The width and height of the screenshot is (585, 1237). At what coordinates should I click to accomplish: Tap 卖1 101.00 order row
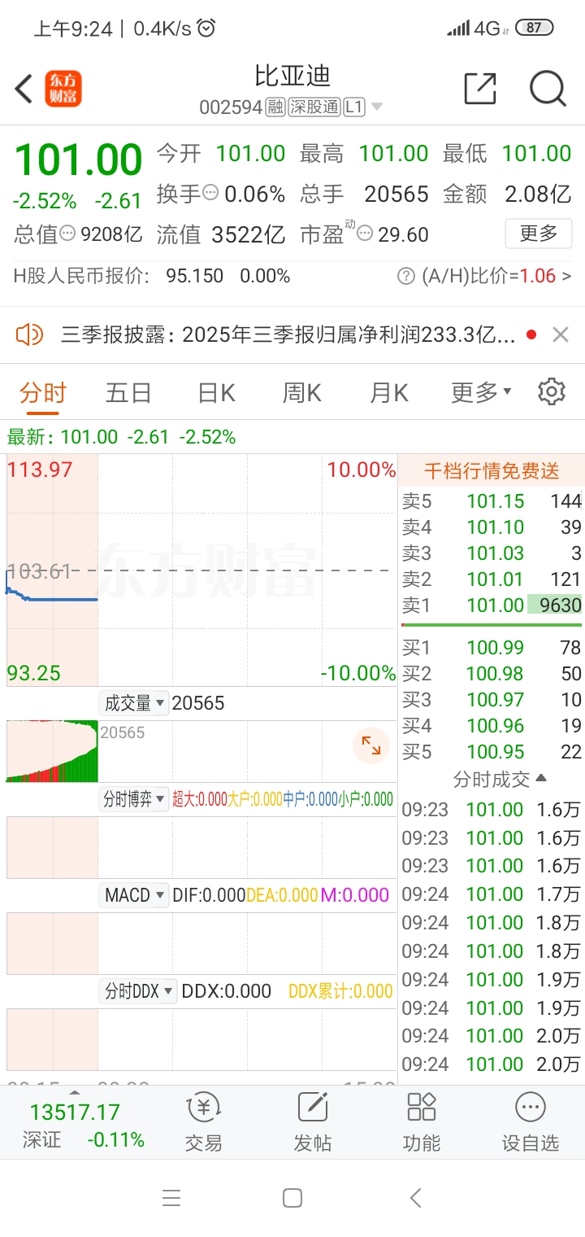coord(492,605)
